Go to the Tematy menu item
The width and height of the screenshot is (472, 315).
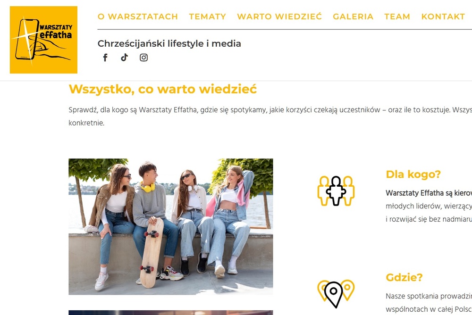(207, 17)
